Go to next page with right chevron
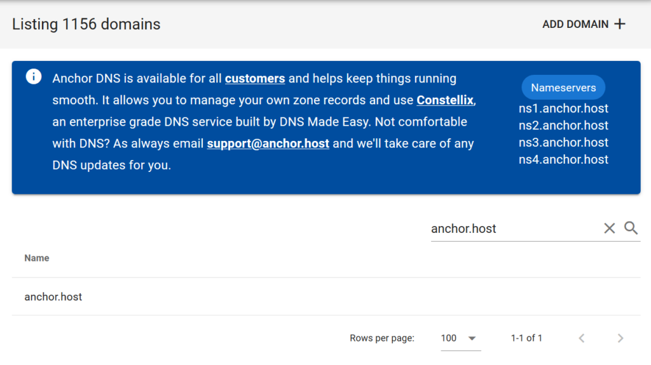The height and width of the screenshot is (365, 651). pos(620,338)
